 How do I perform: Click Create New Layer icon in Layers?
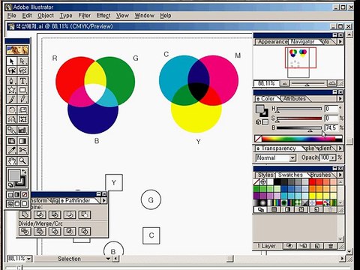[316, 246]
